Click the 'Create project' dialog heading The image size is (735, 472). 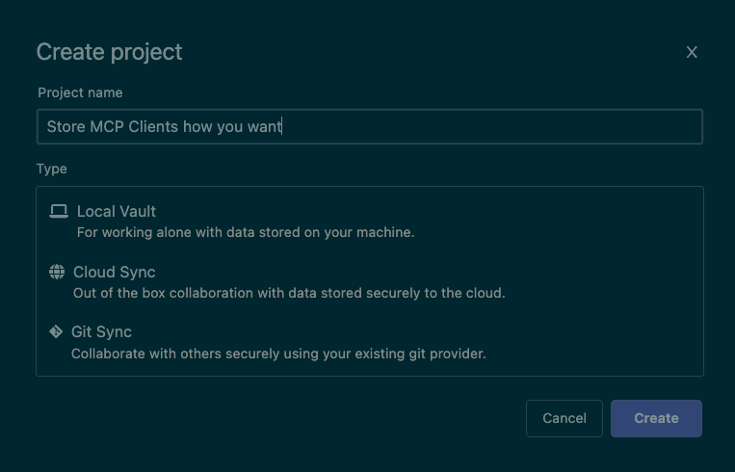tap(109, 52)
